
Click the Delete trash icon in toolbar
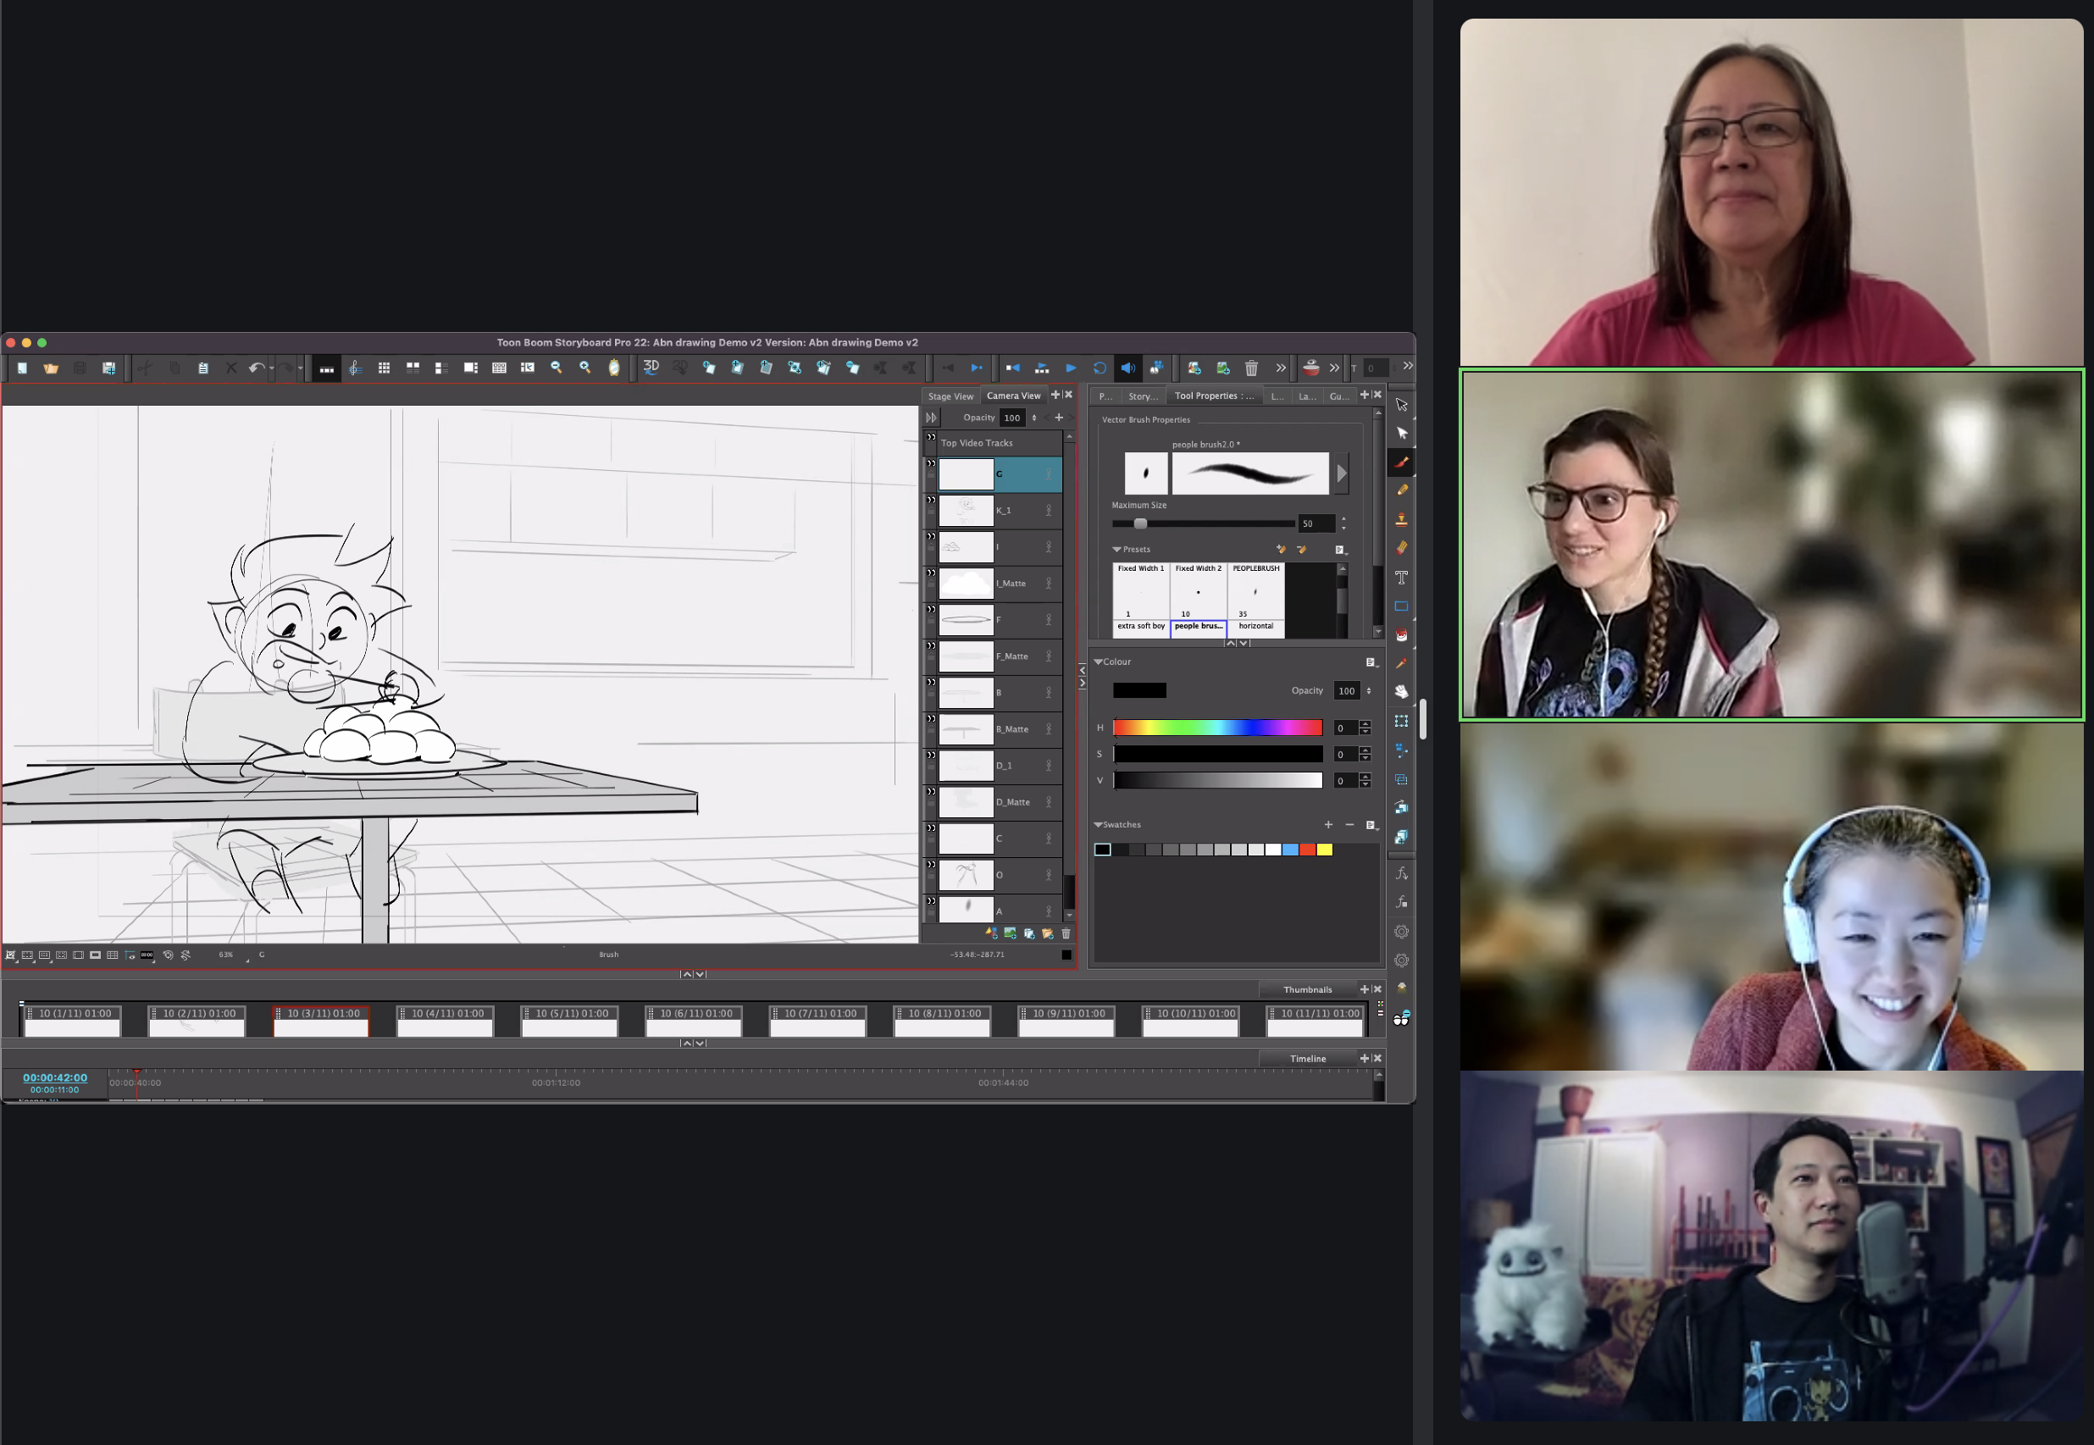coord(1251,368)
